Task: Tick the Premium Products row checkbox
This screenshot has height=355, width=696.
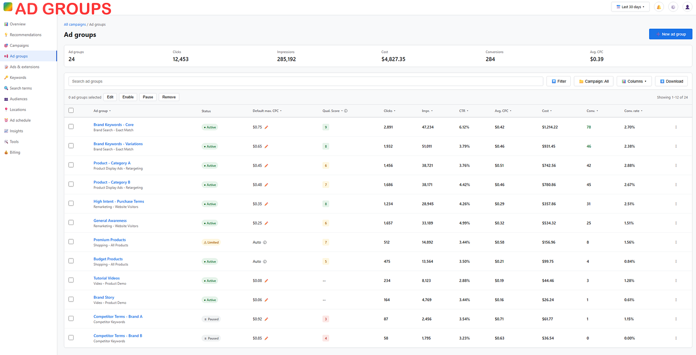Action: pyautogui.click(x=71, y=242)
